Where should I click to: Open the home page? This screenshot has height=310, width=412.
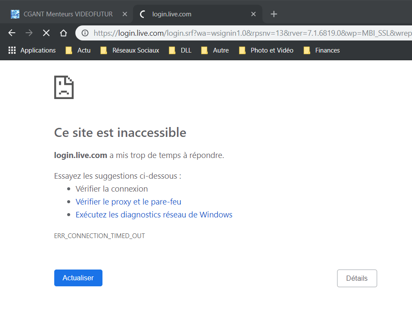coord(63,33)
